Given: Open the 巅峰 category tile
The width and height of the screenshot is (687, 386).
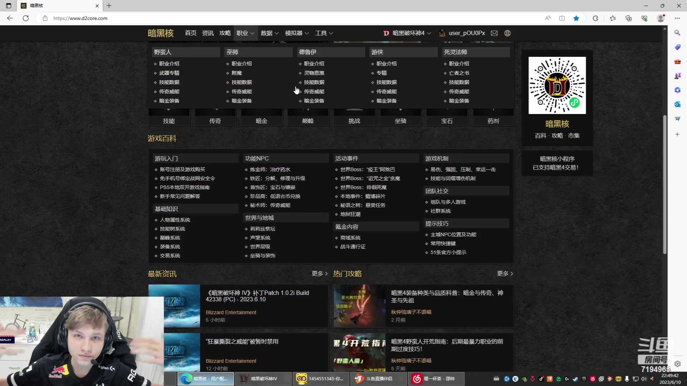Looking at the screenshot, I should click(308, 118).
